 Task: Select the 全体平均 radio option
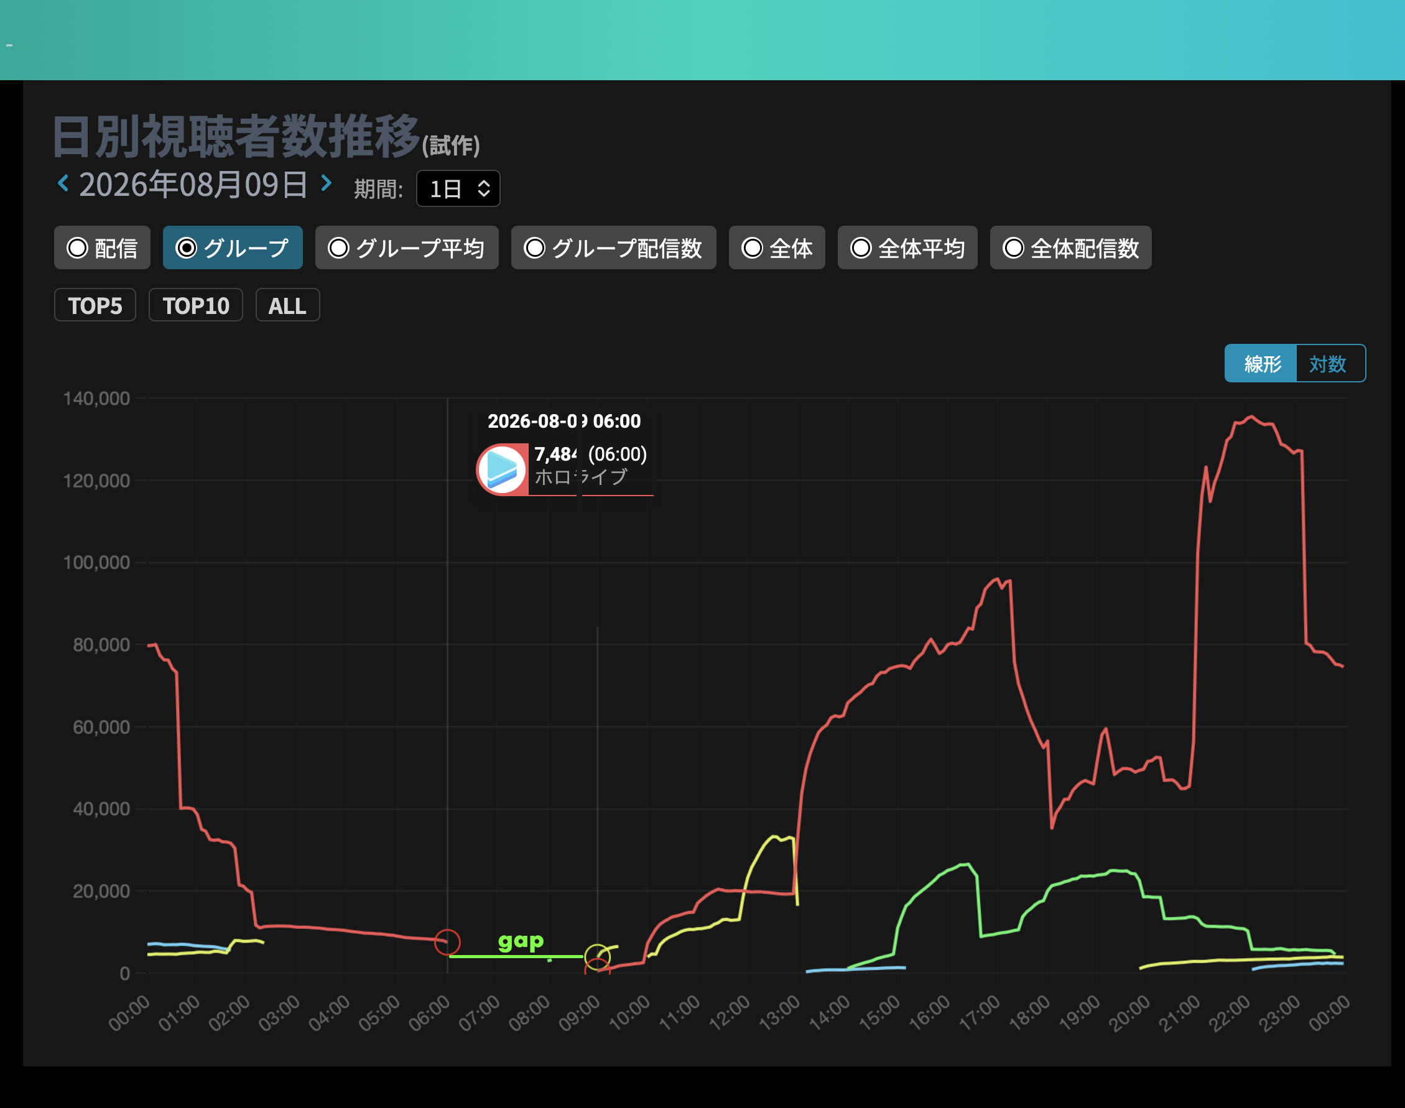907,247
